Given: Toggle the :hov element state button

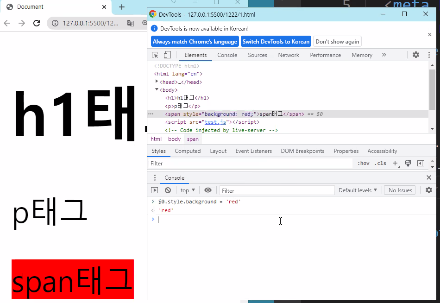Looking at the screenshot, I should tap(364, 163).
